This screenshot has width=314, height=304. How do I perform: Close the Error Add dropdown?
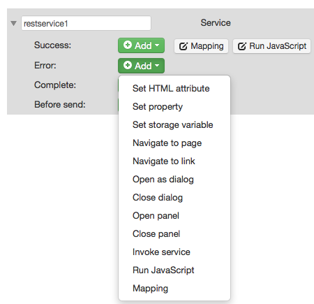[141, 66]
